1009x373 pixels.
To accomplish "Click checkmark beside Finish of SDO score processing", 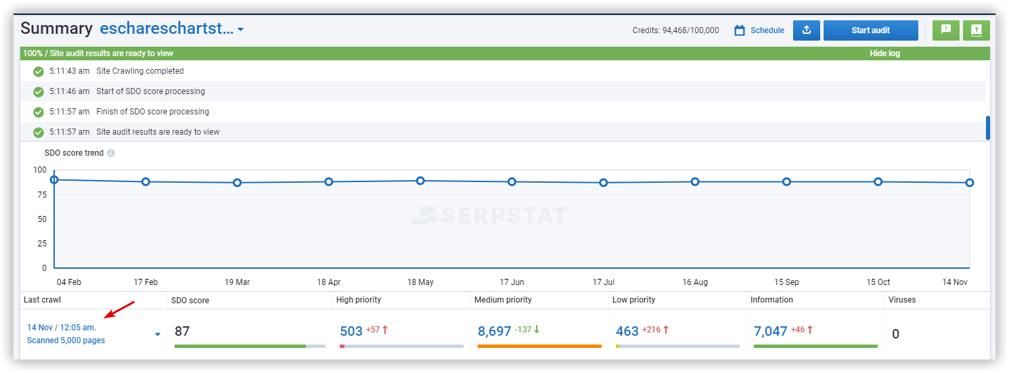I will [39, 112].
